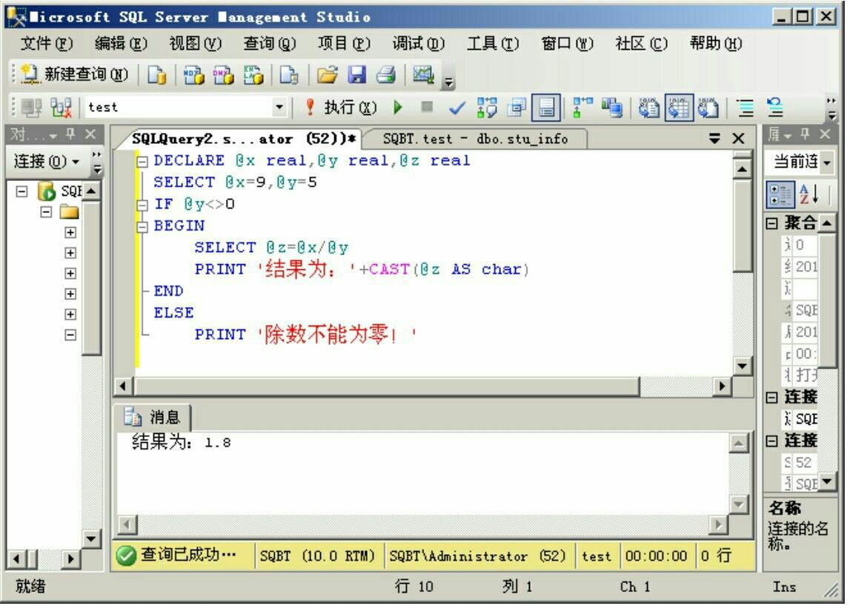Click the Display Estimated Execution Plan icon

click(x=488, y=106)
